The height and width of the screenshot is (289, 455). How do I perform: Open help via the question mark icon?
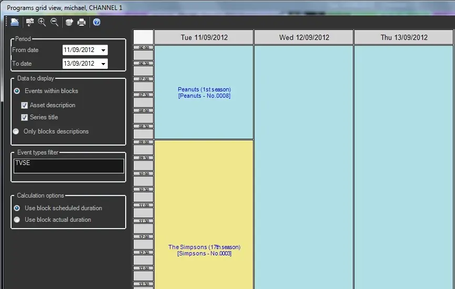coord(97,22)
